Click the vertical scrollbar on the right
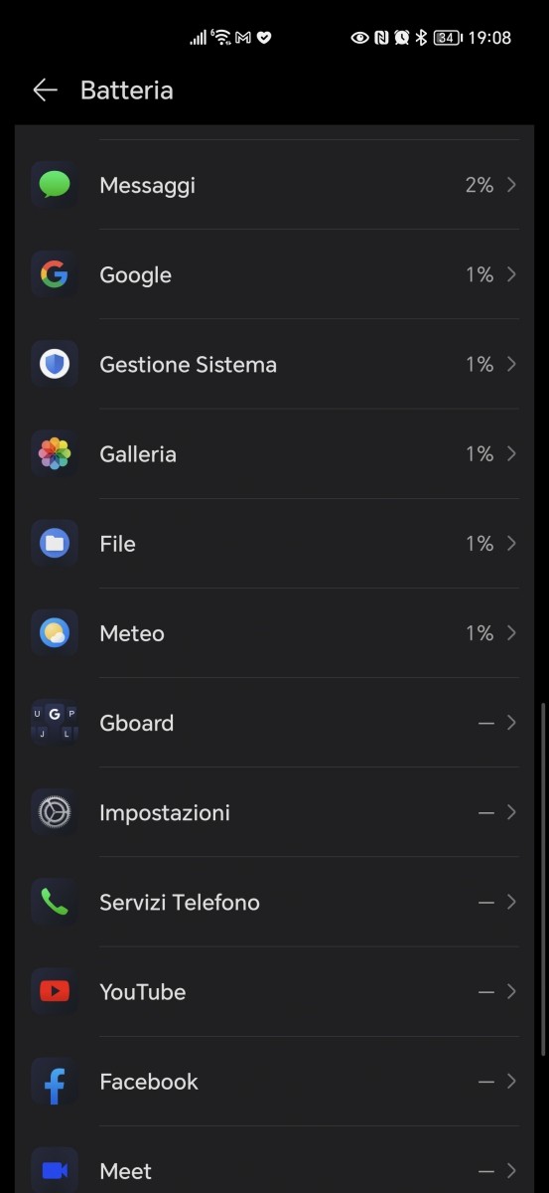 tap(542, 880)
